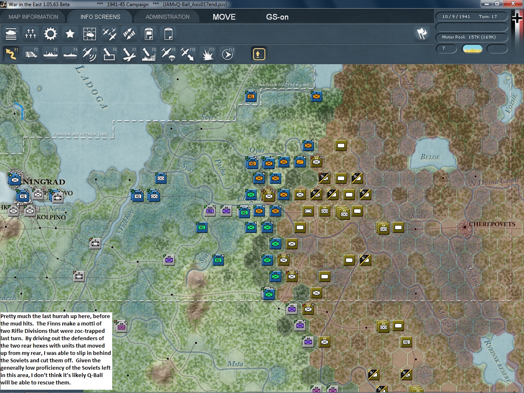Click the F12 circled arrow icon
524x393 pixels.
pos(227,54)
